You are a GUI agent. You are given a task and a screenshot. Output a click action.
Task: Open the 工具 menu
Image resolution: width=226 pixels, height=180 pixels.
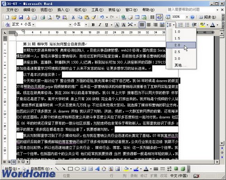[x=97, y=10]
